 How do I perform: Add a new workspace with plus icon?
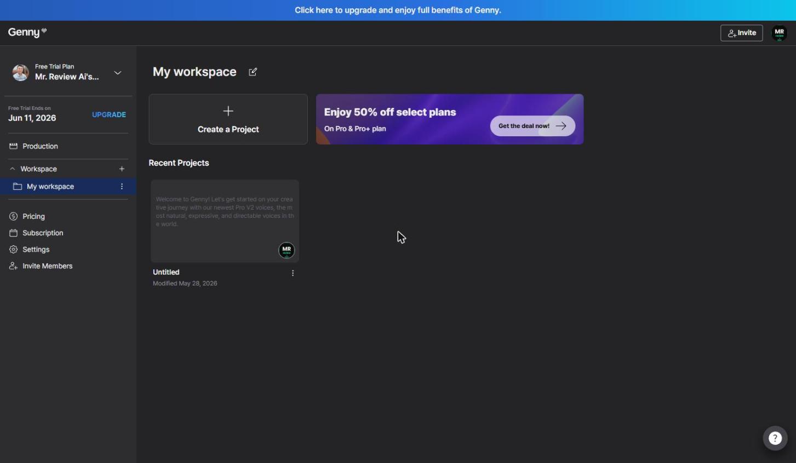tap(122, 169)
